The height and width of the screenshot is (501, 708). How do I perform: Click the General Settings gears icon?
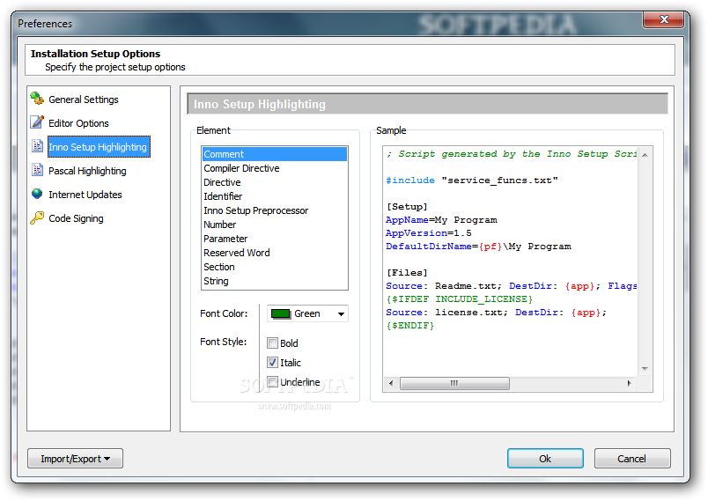coord(37,98)
